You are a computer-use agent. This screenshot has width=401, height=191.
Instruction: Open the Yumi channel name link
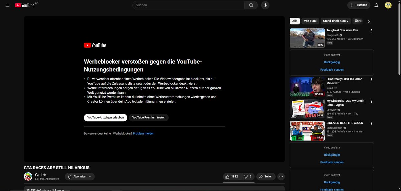tap(38, 174)
